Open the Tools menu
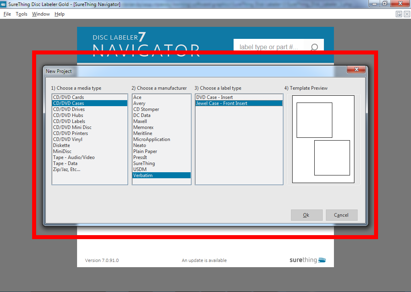Screen dimensions: 411x292 [22, 14]
